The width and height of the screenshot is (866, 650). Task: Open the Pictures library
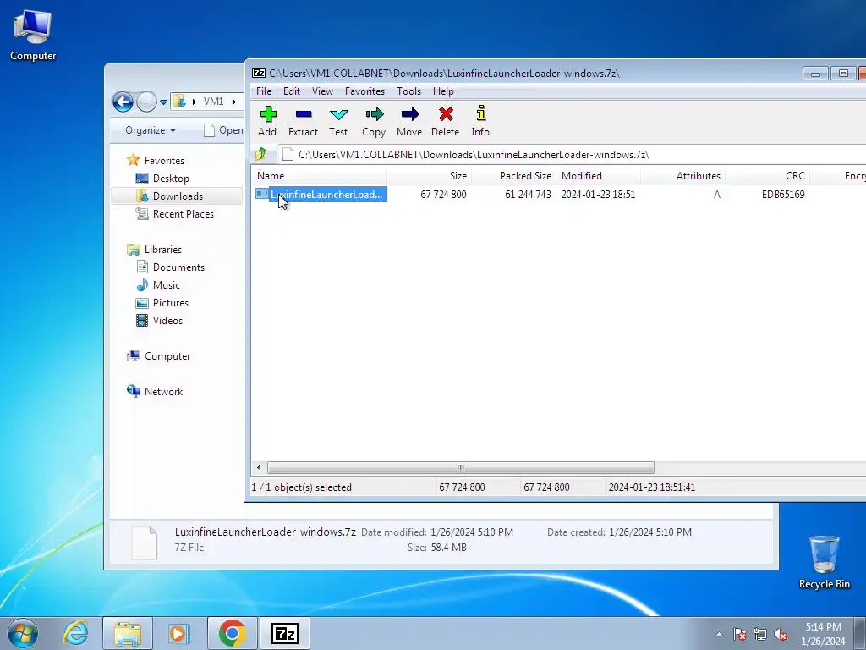coord(170,303)
